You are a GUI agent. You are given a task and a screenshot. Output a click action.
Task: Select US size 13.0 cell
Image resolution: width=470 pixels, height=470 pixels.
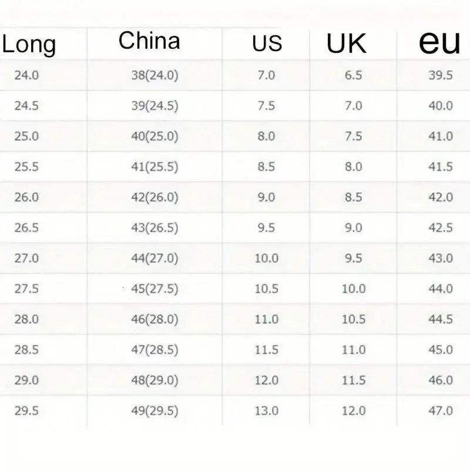tap(266, 411)
